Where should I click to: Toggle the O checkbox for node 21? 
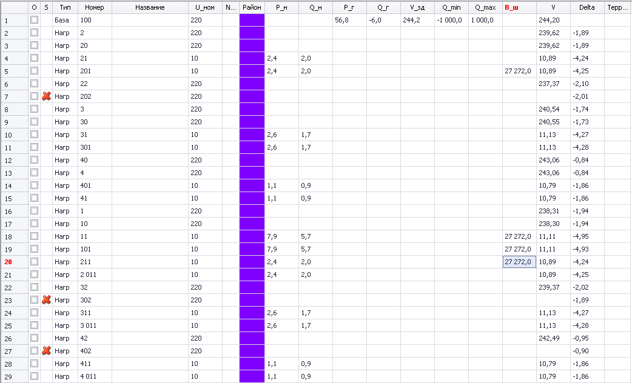tap(34, 58)
